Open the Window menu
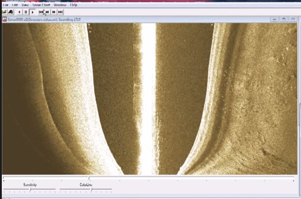Viewport: 301px width, 199px height. [x=60, y=5]
